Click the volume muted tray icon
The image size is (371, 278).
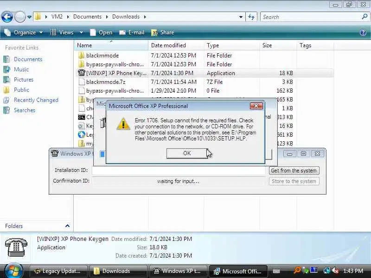[335, 271]
